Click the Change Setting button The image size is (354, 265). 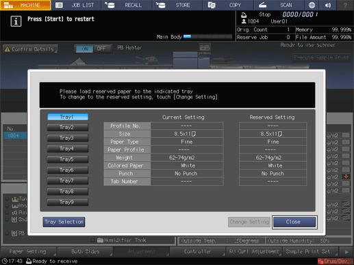249,222
